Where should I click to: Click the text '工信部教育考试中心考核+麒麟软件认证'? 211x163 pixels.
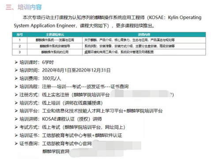coord(82,135)
